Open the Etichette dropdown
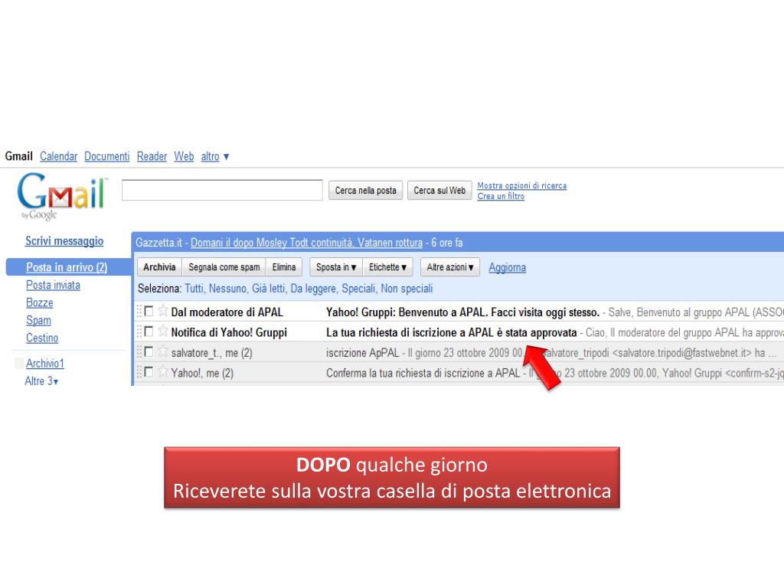The width and height of the screenshot is (784, 588). coord(387,267)
